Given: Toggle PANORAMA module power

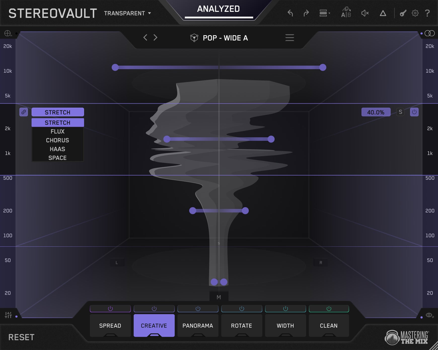Looking at the screenshot, I should pyautogui.click(x=198, y=309).
